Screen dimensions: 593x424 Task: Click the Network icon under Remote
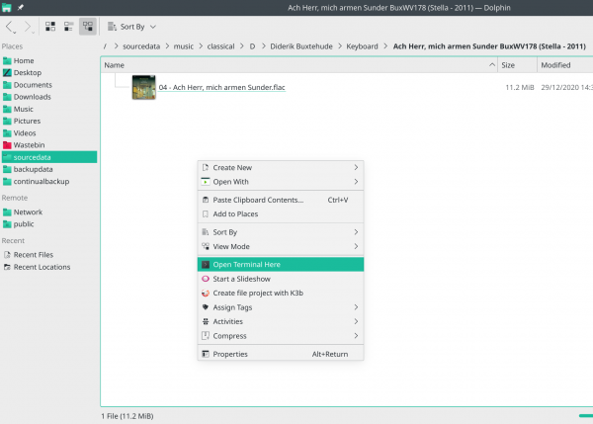point(7,212)
